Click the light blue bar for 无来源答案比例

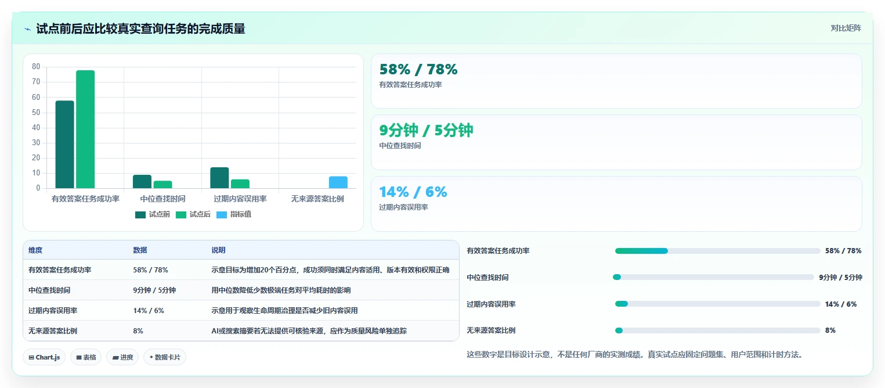(x=338, y=182)
